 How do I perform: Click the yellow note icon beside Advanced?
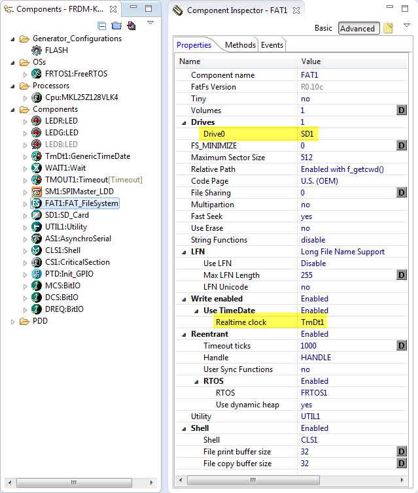(388, 28)
